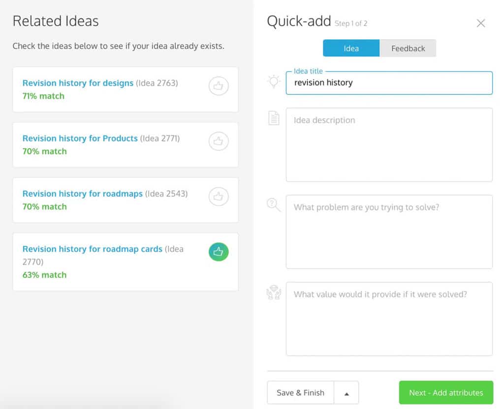The height and width of the screenshot is (409, 504).
Task: Expand the Save & Finish options arrow
Action: [346, 392]
